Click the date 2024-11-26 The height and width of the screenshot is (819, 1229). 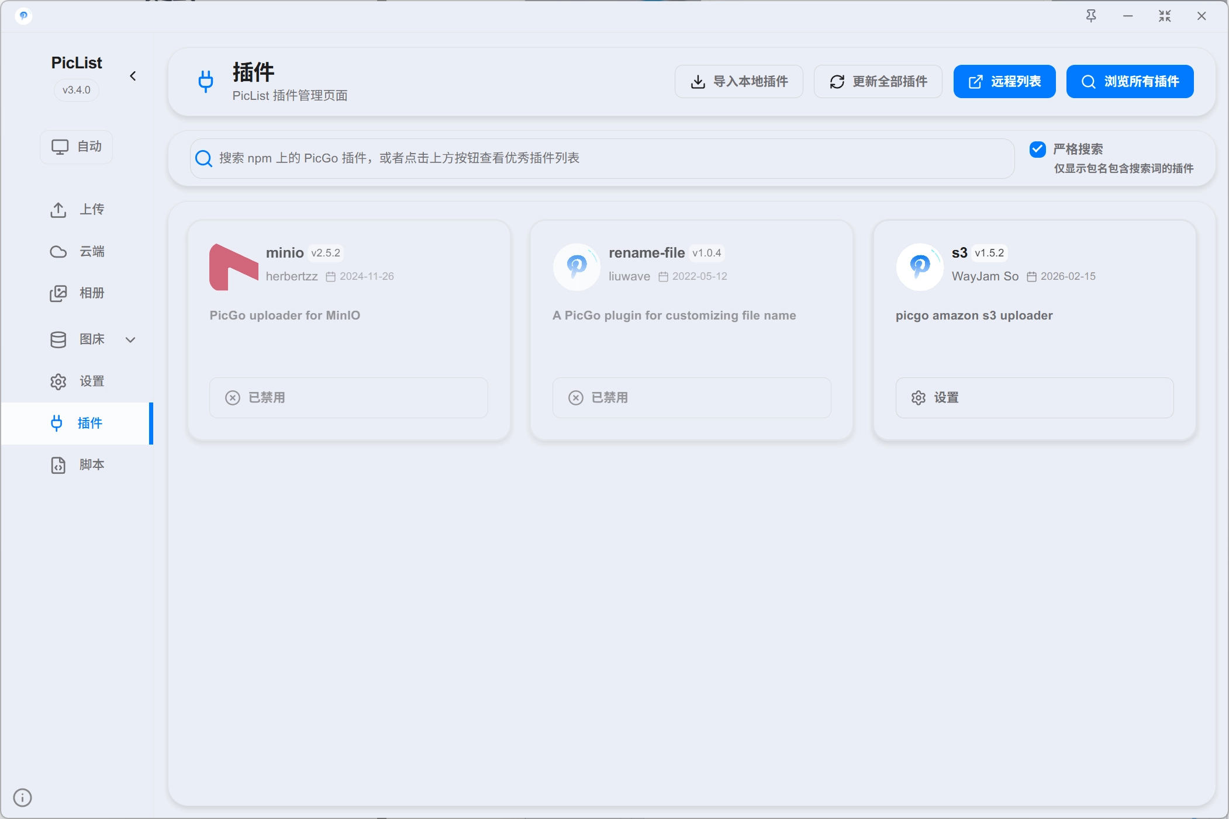pos(367,276)
